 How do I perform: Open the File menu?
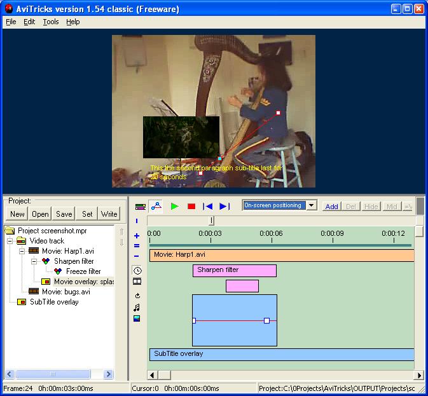11,22
